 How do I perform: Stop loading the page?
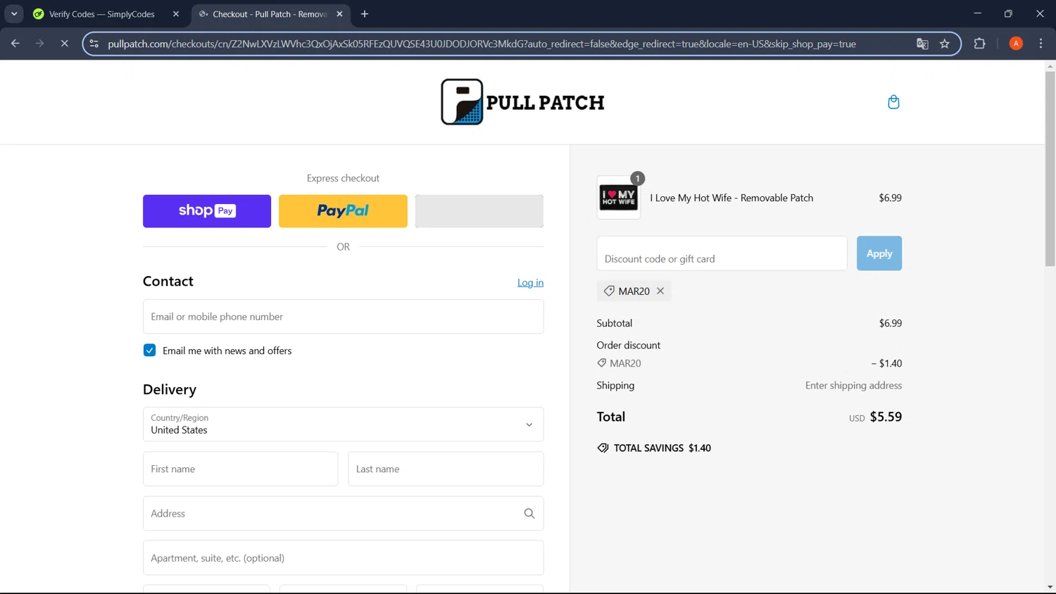click(x=64, y=44)
